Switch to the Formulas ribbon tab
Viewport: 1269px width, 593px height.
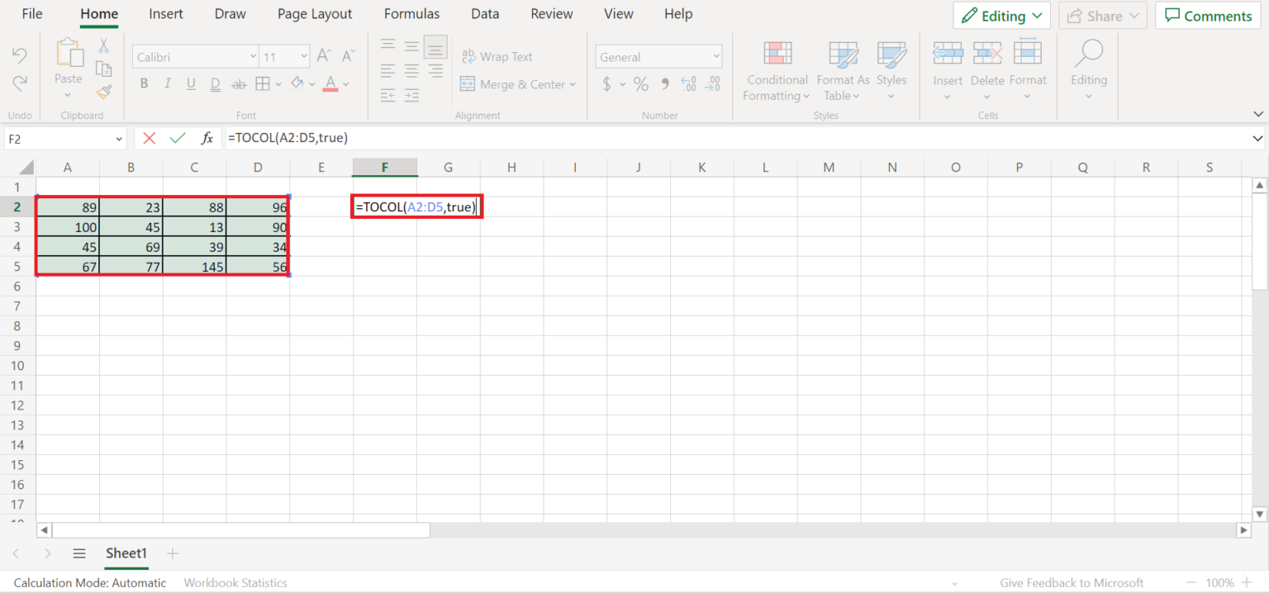411,13
